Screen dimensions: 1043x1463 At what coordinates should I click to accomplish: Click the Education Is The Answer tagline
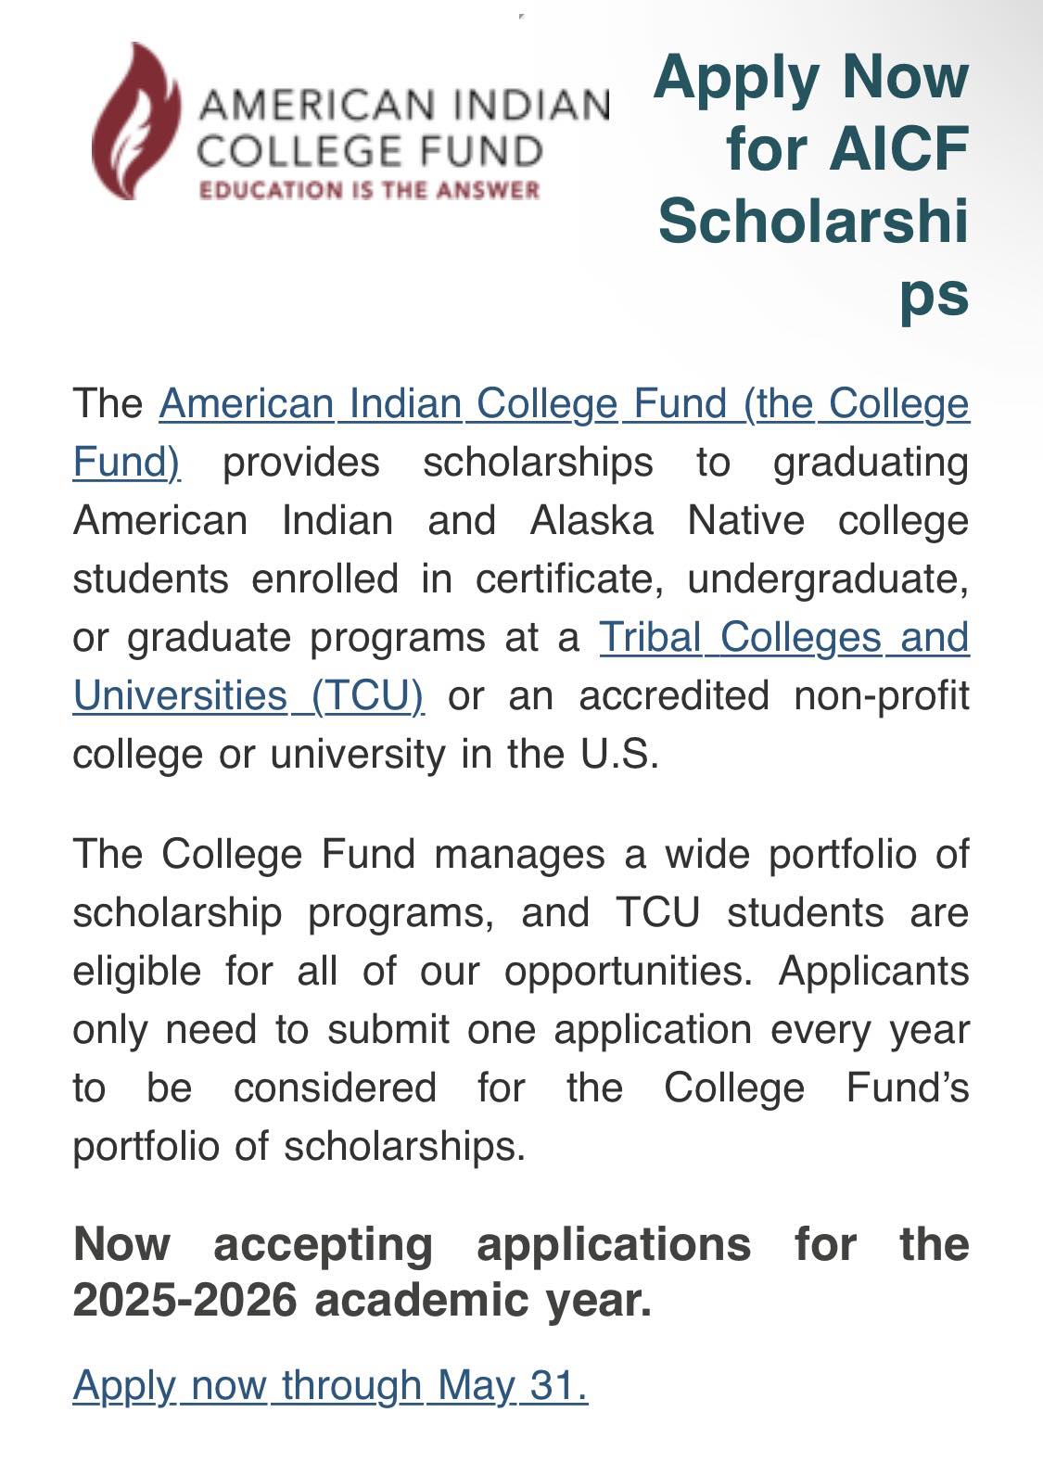pos(369,190)
